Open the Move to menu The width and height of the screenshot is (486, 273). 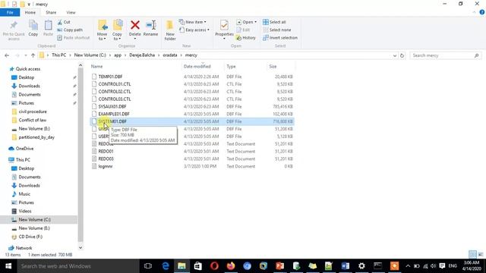102,30
